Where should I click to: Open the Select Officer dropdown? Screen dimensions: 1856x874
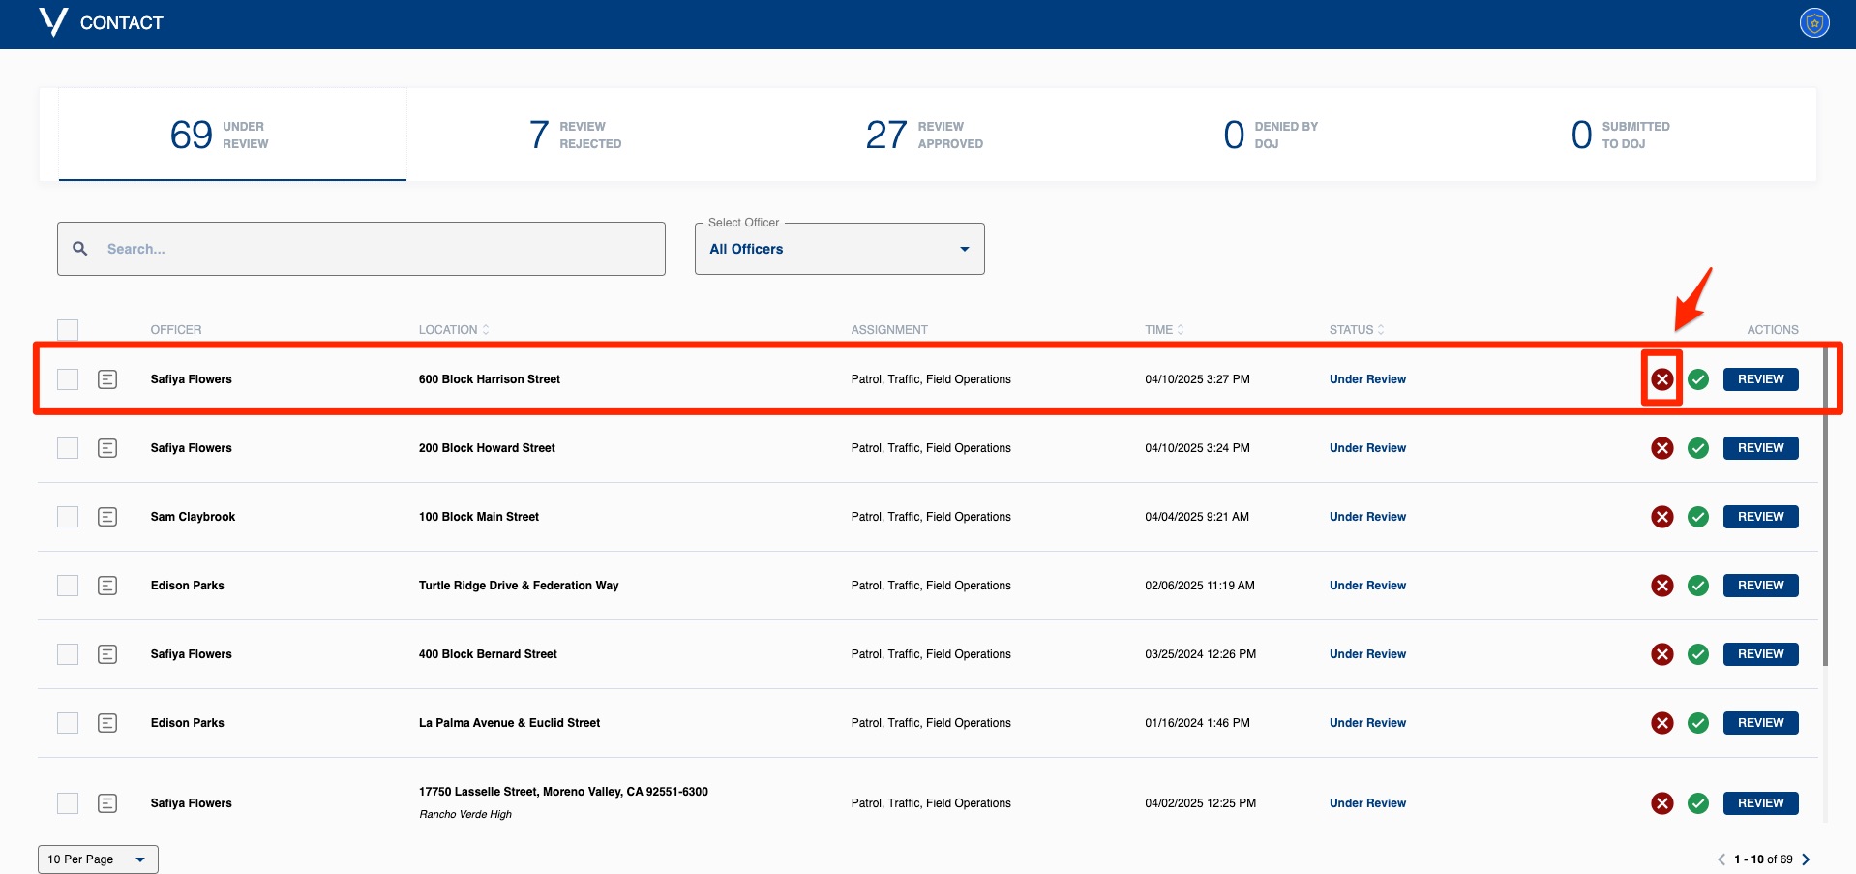[839, 249]
